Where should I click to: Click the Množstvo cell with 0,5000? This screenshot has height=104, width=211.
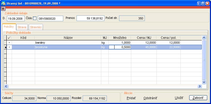(x=120, y=47)
